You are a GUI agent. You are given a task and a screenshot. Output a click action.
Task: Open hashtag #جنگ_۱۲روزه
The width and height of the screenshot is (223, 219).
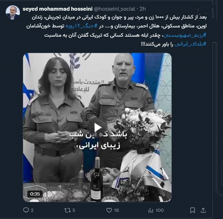pyautogui.click(x=82, y=26)
